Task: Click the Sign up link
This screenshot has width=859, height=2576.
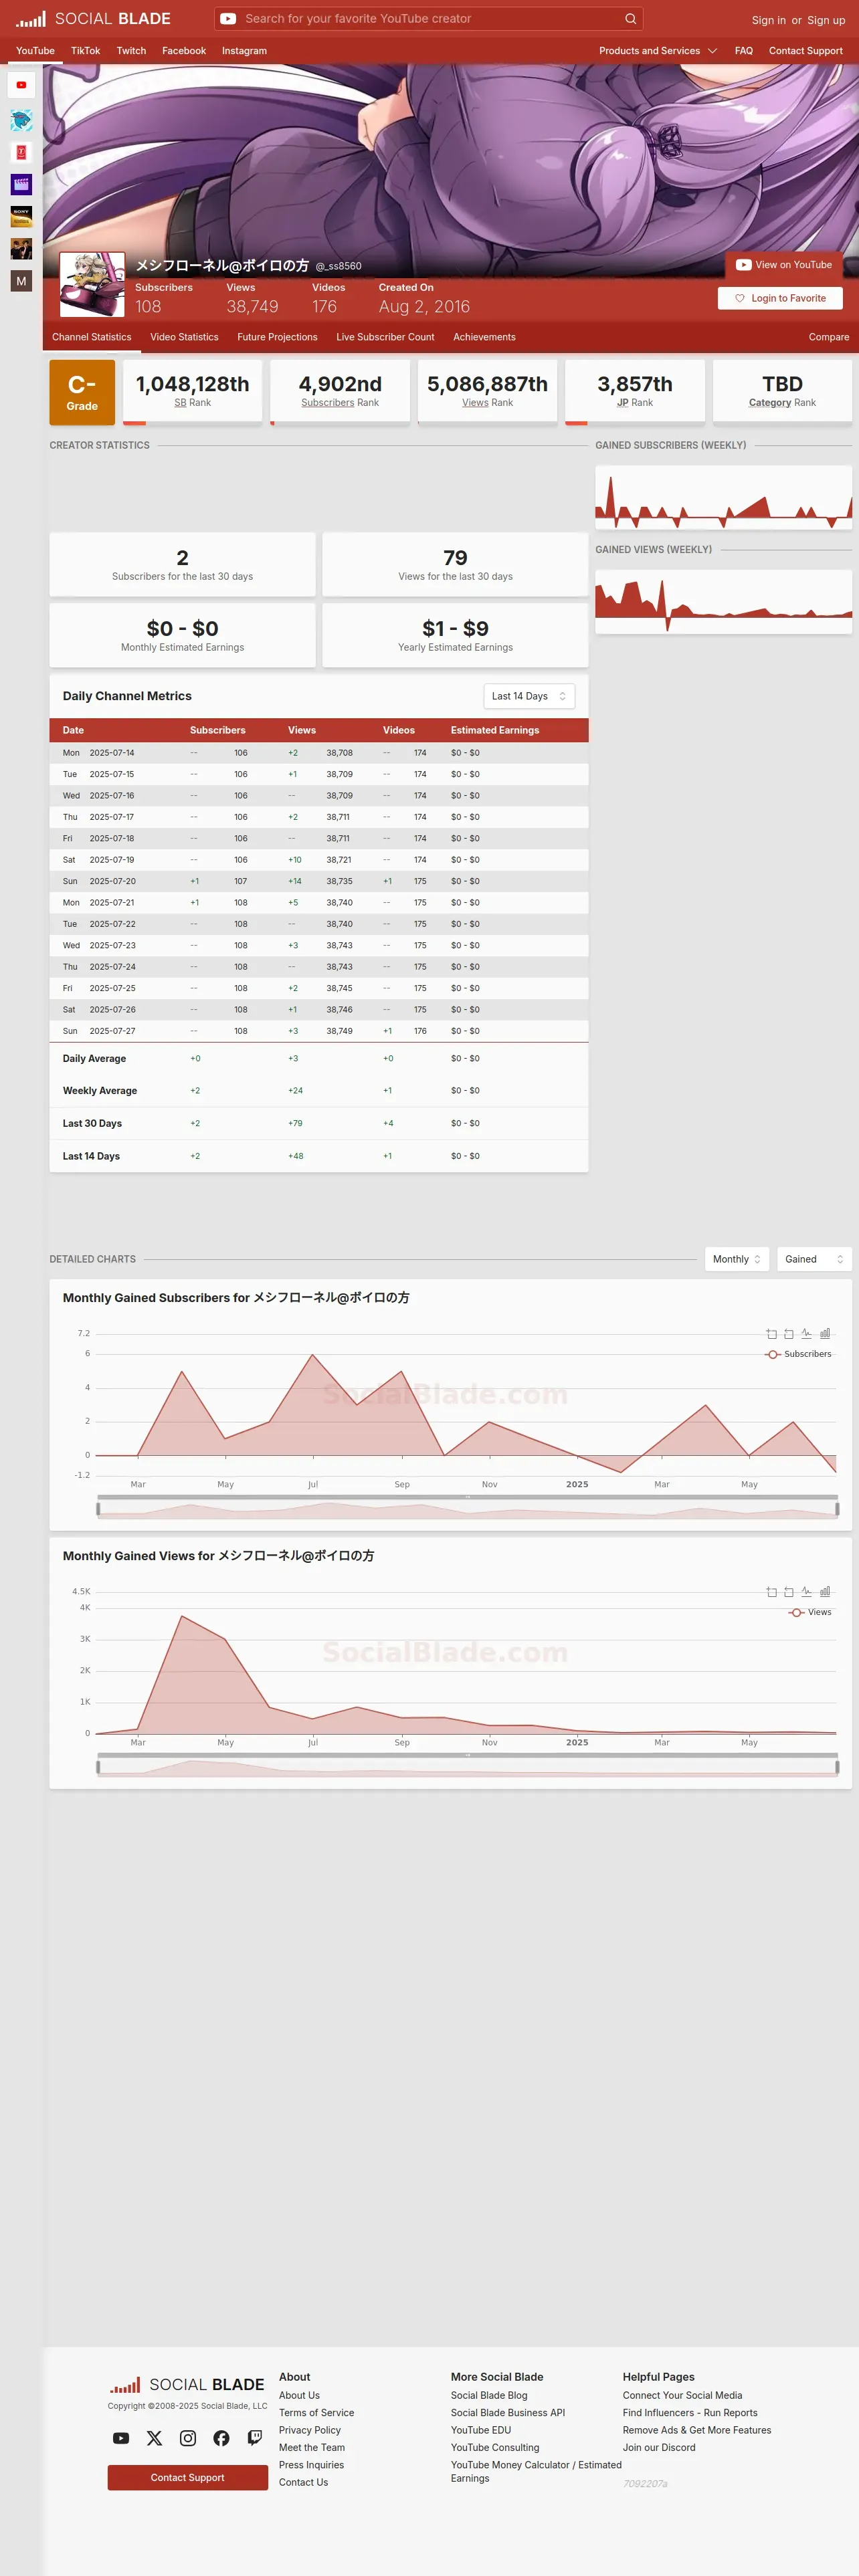Action: 826,20
